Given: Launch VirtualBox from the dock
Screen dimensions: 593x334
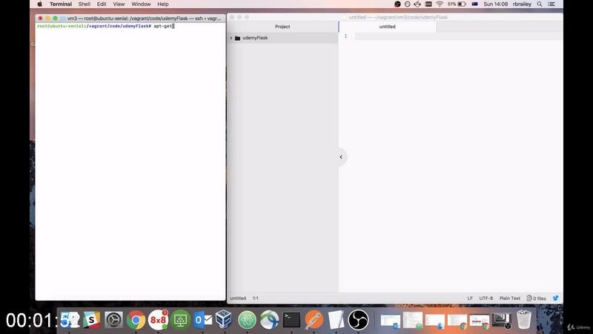Looking at the screenshot, I should (x=224, y=320).
